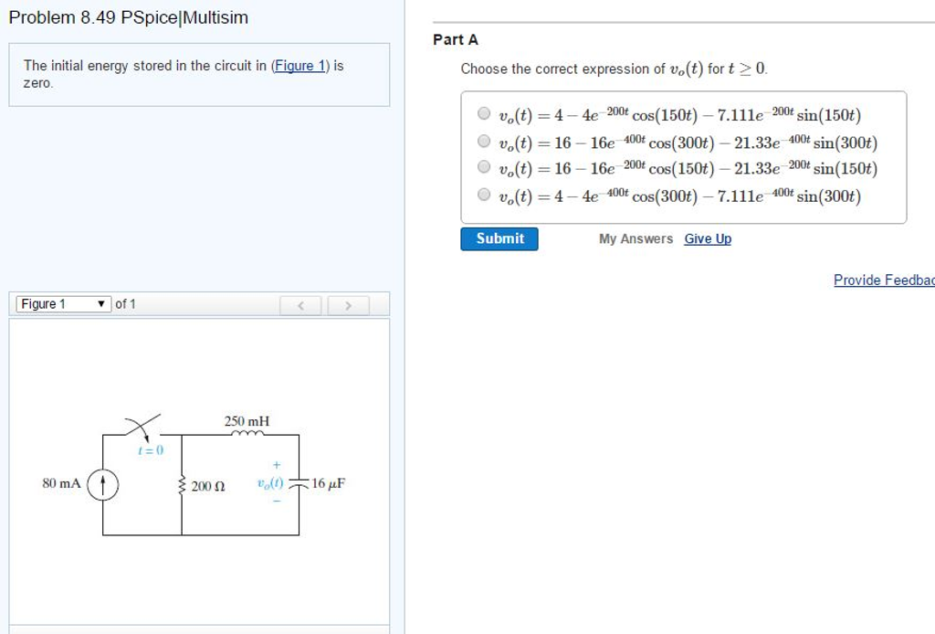This screenshot has width=935, height=634.
Task: Click the previous figure navigation arrow
Action: tap(301, 304)
